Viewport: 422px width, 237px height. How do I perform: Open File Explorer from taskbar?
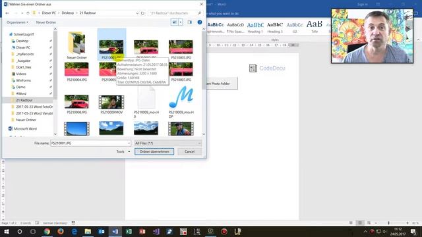[88, 231]
